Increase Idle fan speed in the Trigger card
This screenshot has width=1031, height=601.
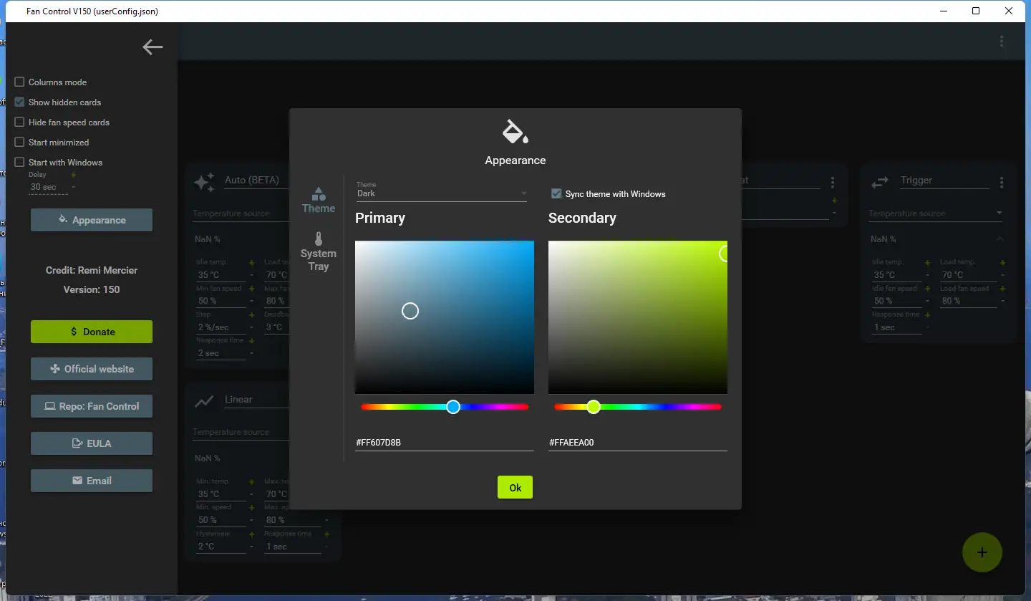click(927, 289)
